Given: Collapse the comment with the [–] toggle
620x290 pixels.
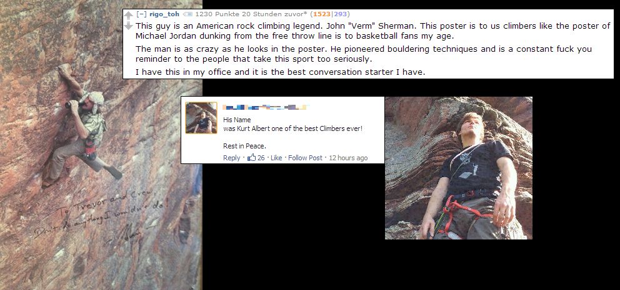Looking at the screenshot, I should pyautogui.click(x=141, y=14).
